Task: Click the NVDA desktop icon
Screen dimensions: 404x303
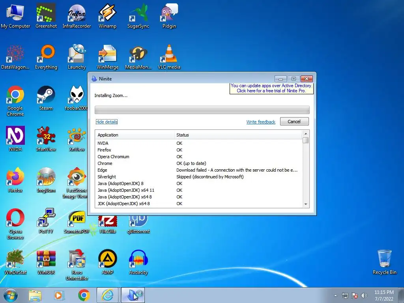Action: pos(15,139)
